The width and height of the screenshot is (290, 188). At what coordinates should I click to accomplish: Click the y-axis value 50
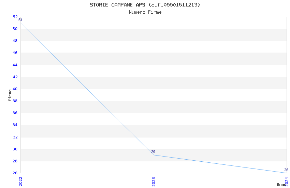coord(15,29)
